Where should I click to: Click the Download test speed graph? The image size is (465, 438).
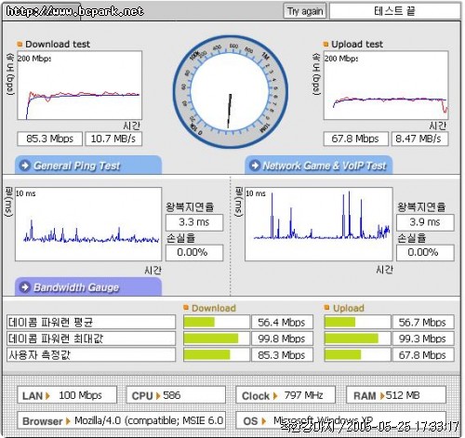tap(79, 86)
